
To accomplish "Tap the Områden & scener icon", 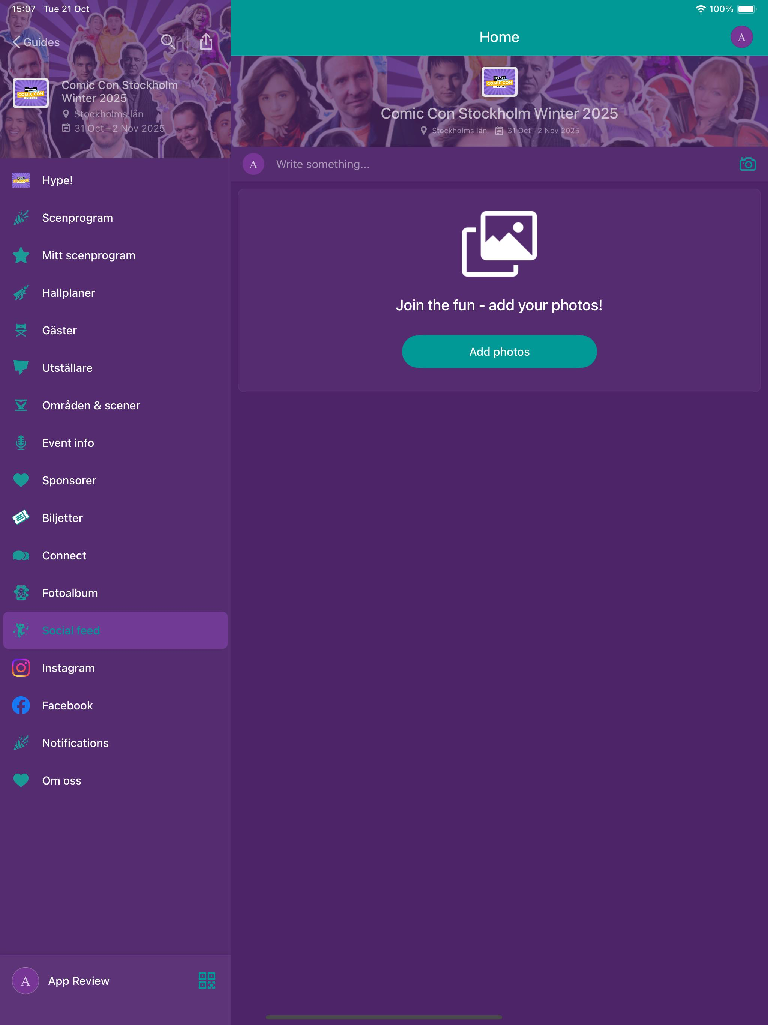I will (x=21, y=406).
